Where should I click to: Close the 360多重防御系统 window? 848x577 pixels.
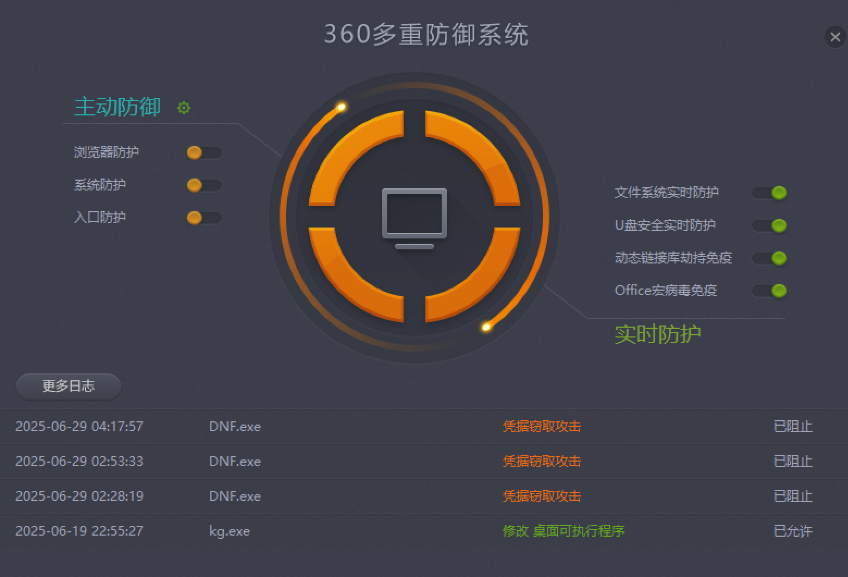click(835, 37)
